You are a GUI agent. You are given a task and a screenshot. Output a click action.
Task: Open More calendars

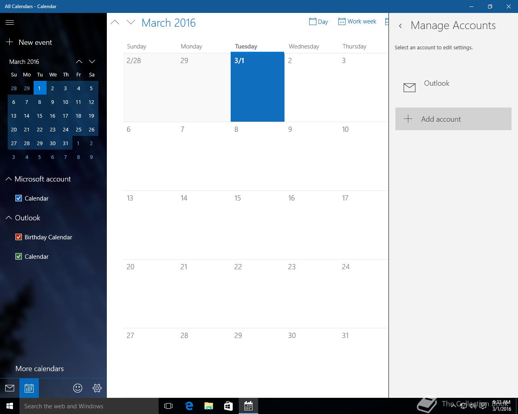coord(40,368)
